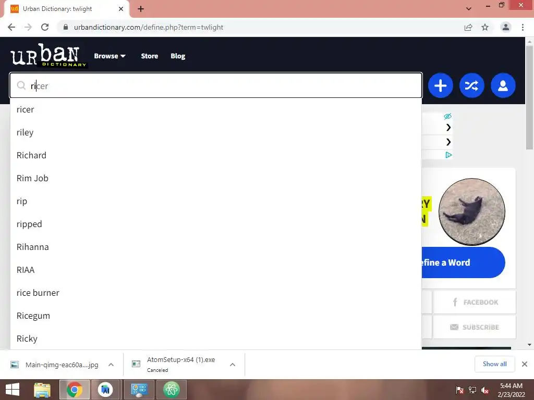
Task: Click the first ad chevron arrow
Action: point(448,128)
